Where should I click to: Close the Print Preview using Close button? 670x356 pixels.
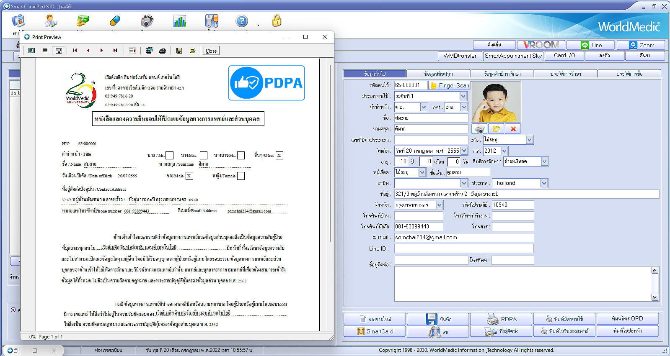[211, 51]
